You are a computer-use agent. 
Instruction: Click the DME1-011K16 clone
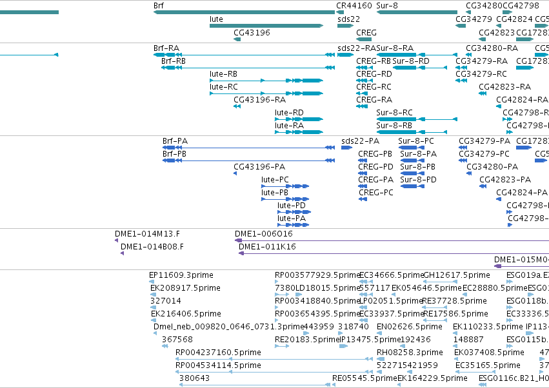[394, 253]
